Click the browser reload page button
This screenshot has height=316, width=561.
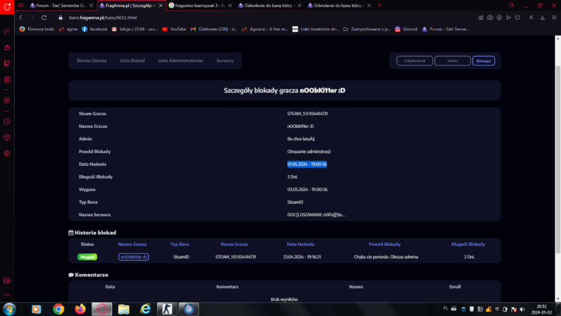[44, 17]
